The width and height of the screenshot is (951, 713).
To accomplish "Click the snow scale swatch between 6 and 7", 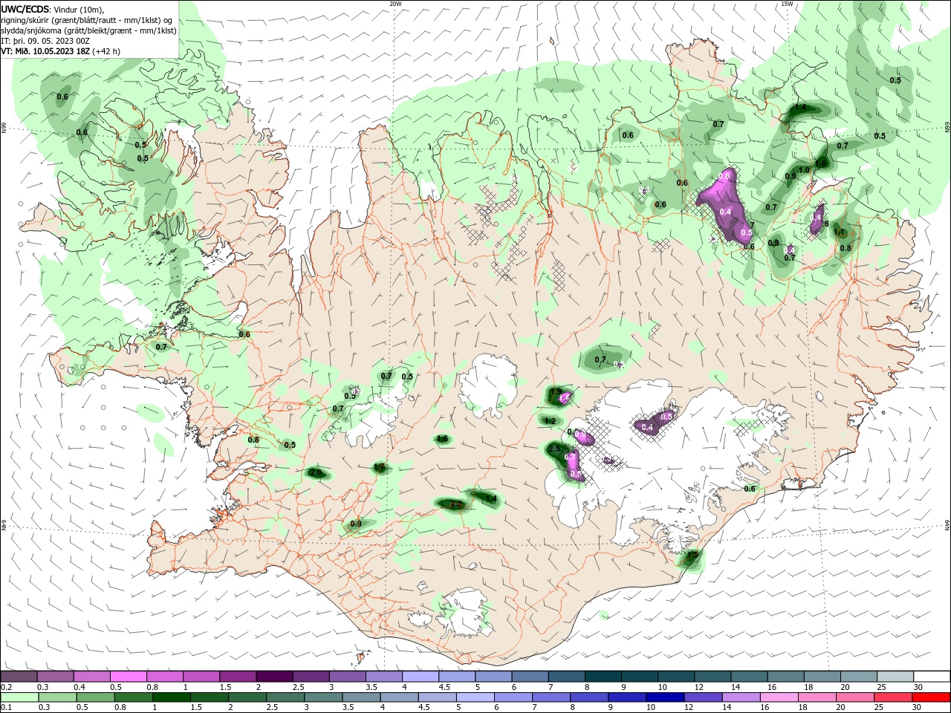I will 529,676.
